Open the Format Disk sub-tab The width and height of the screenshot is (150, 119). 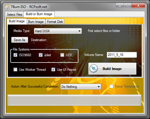click(55, 22)
